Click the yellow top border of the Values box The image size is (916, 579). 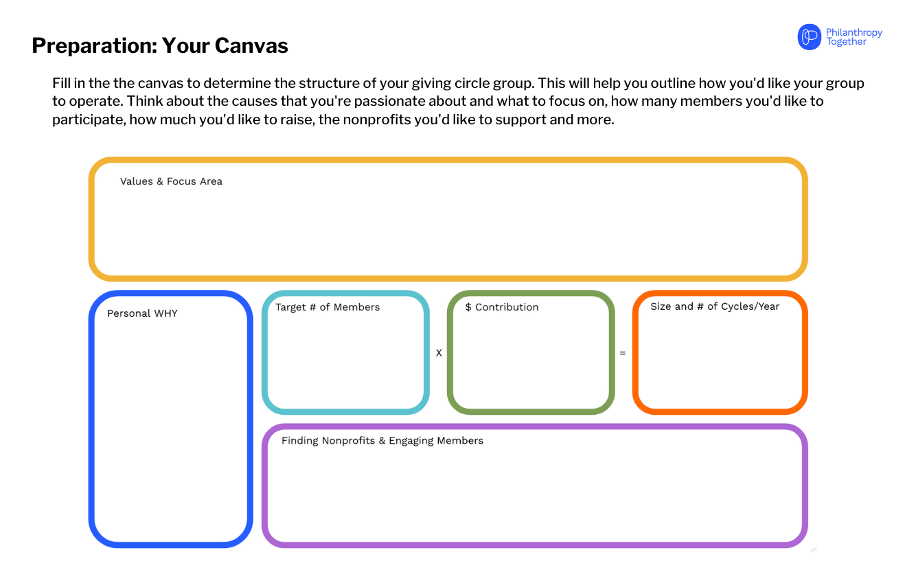pos(448,161)
